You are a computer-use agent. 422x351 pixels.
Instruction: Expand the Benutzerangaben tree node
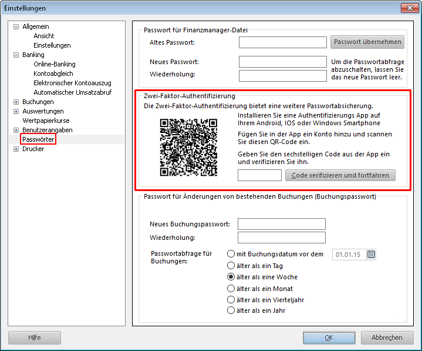click(x=16, y=131)
